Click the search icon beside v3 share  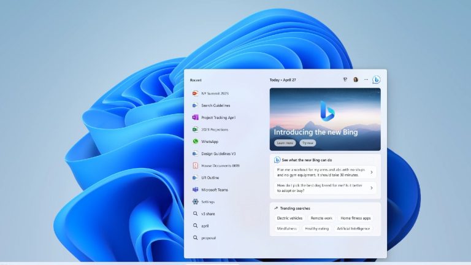(195, 213)
